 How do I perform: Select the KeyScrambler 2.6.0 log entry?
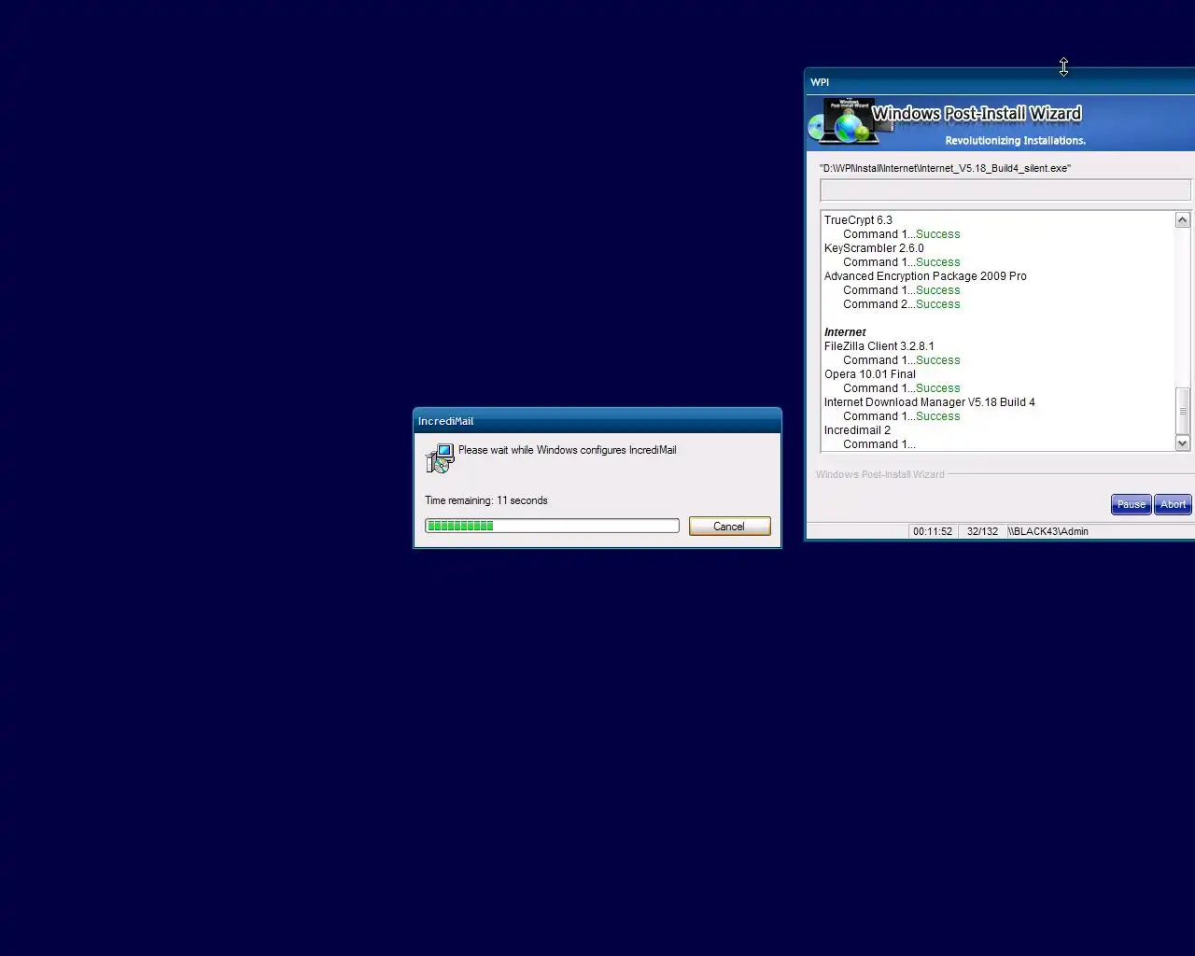[x=874, y=248]
